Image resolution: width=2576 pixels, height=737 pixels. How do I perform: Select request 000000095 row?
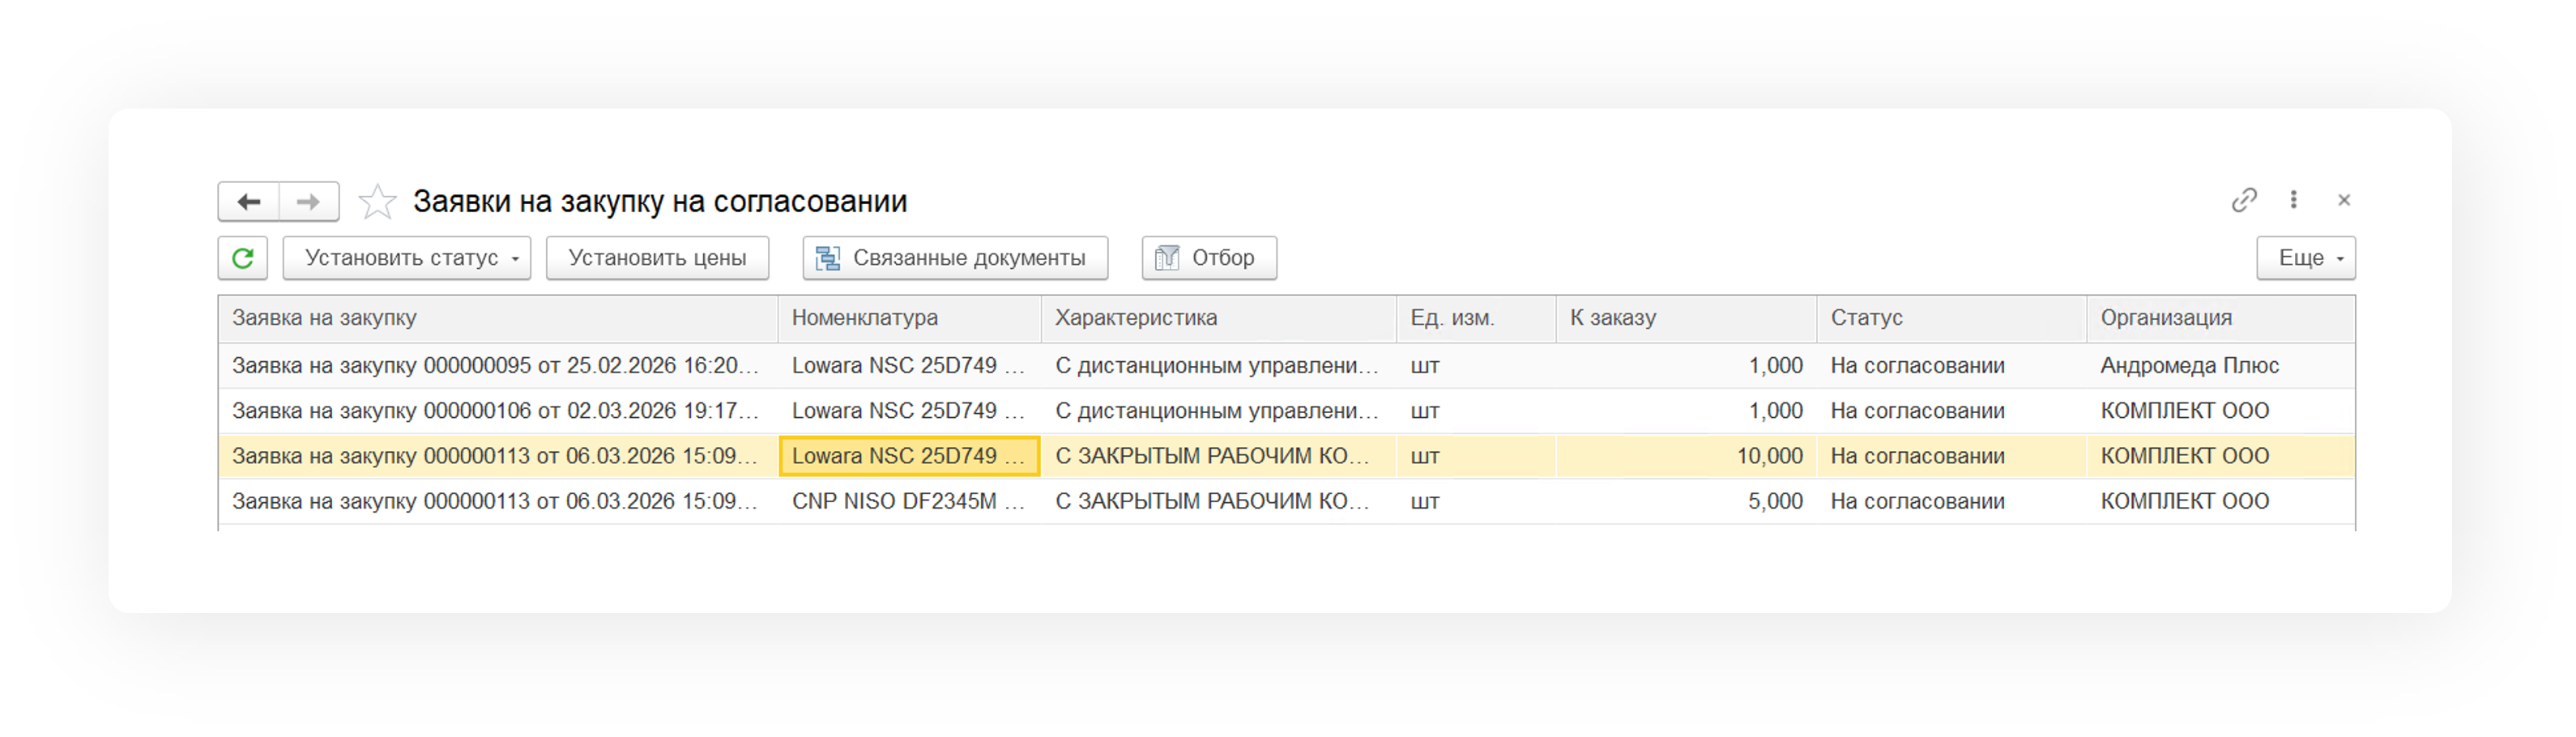coord(495,366)
